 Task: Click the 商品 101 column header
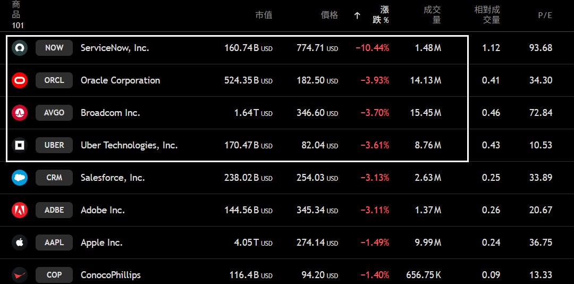[18, 15]
